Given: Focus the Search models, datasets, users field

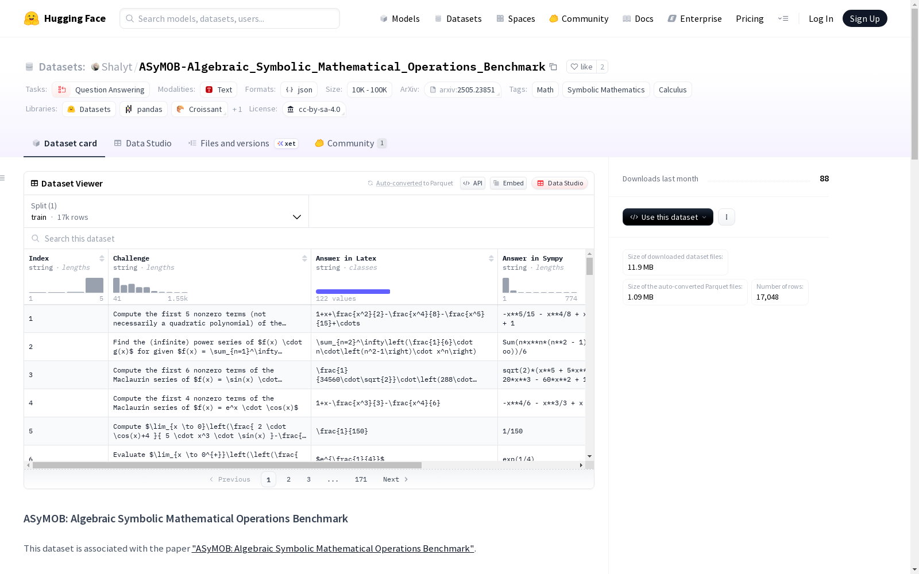Looking at the screenshot, I should coord(230,18).
